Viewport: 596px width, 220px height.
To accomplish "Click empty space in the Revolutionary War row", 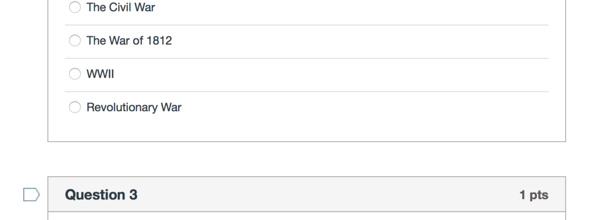I will click(354, 107).
